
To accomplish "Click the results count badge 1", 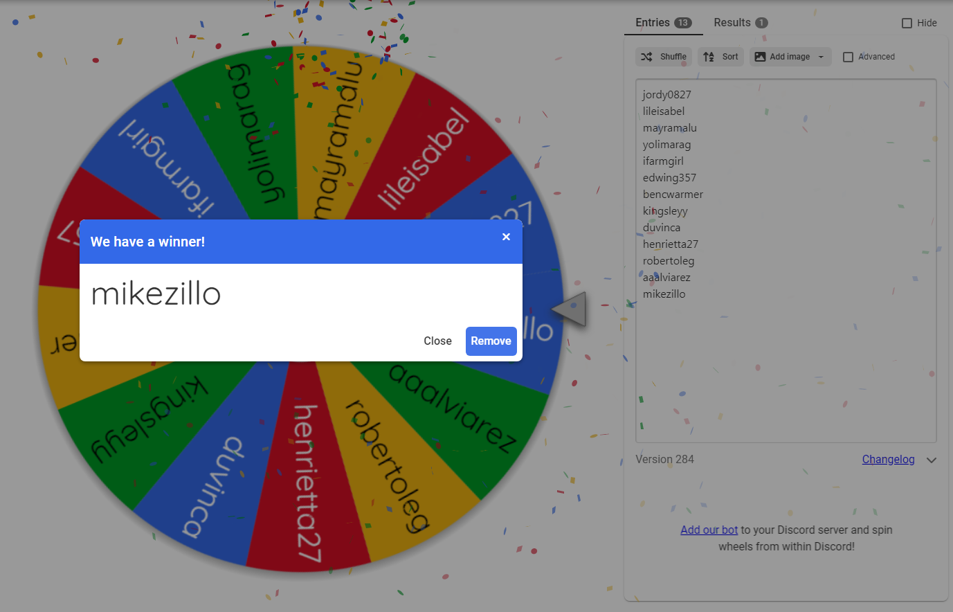I will click(x=761, y=23).
